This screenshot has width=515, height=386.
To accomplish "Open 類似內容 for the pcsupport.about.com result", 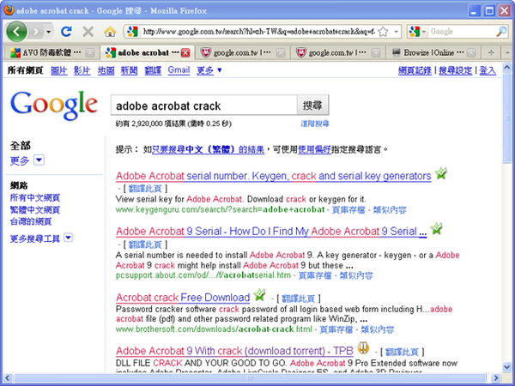I will coord(356,275).
